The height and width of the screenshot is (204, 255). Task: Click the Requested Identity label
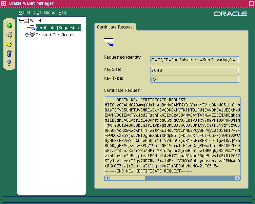tap(122, 57)
